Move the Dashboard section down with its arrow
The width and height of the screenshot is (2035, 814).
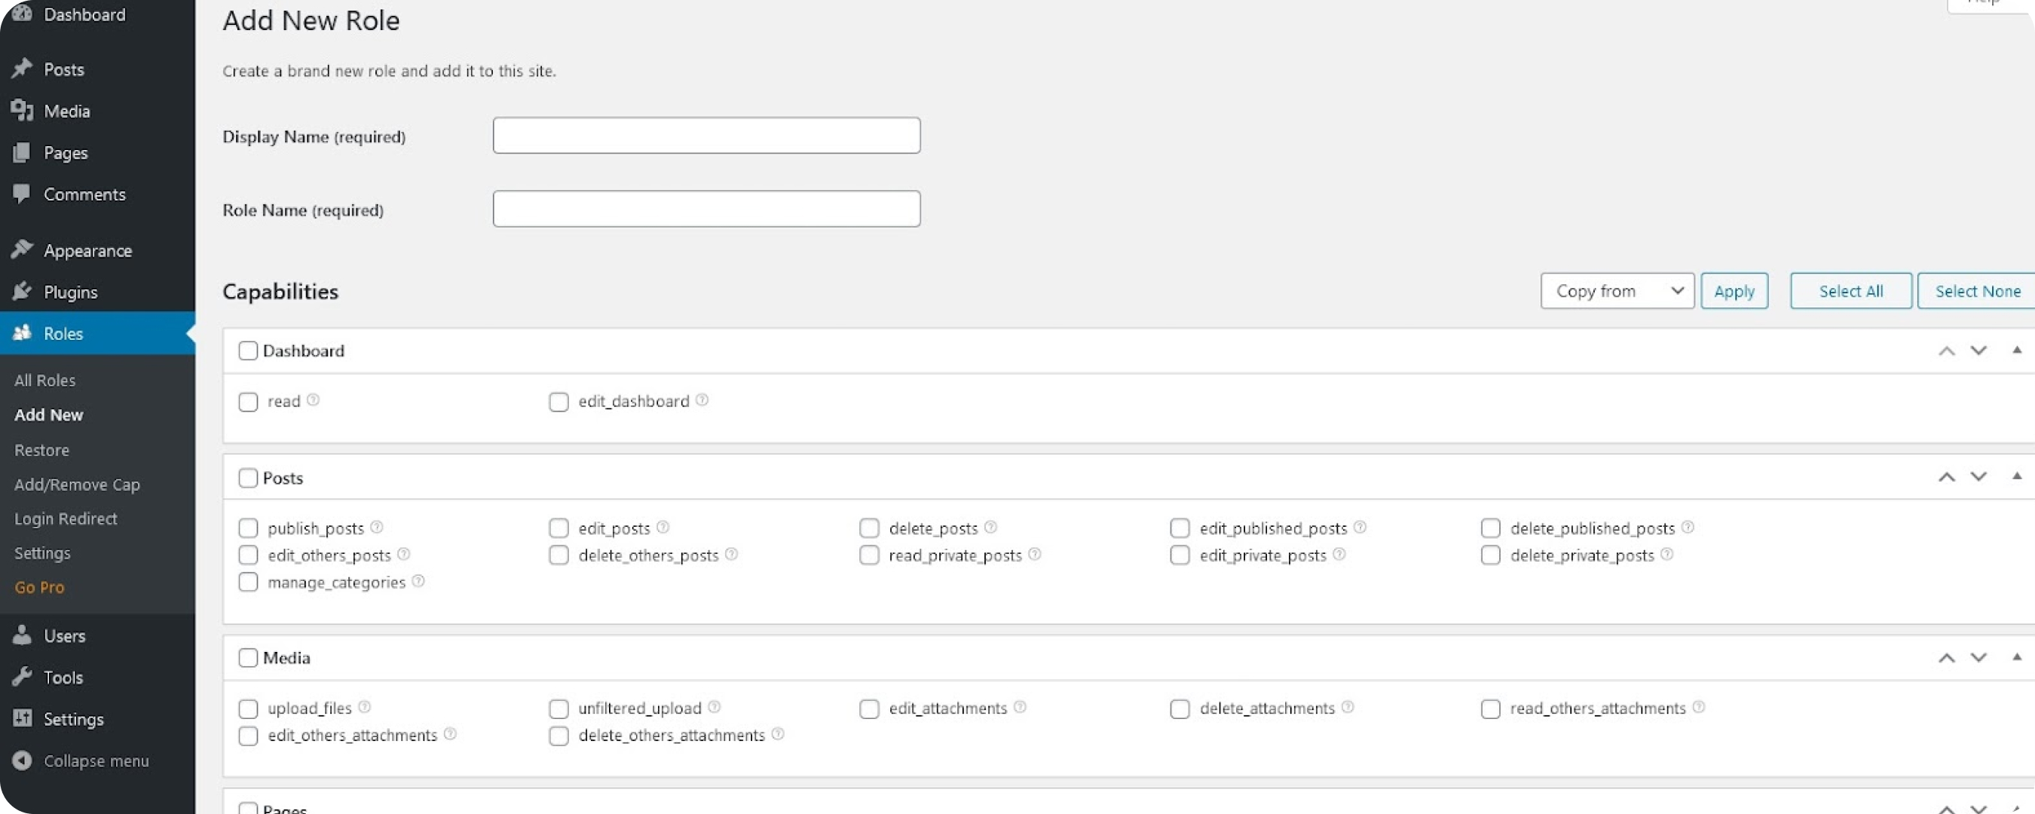1978,350
